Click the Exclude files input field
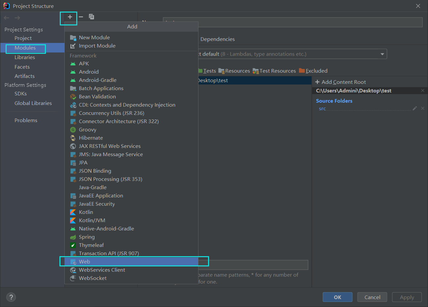428x307 pixels. point(253,265)
